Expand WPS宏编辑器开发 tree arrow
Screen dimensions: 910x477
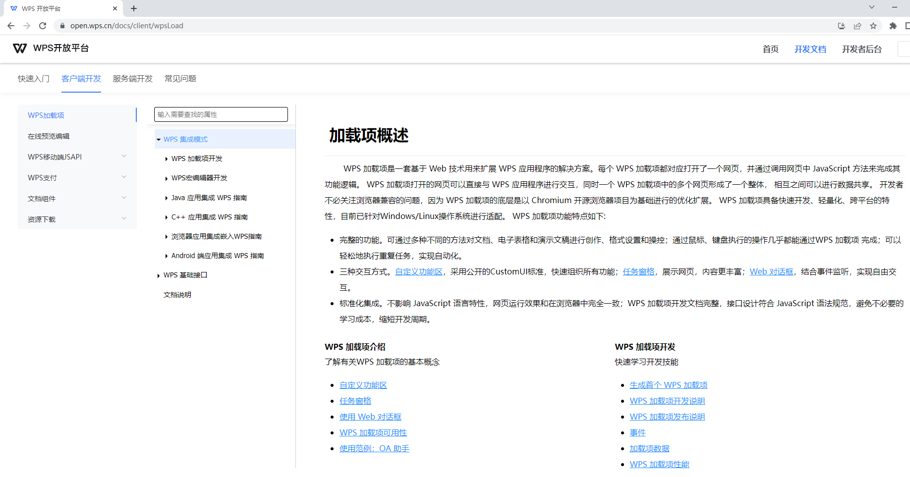tap(167, 178)
